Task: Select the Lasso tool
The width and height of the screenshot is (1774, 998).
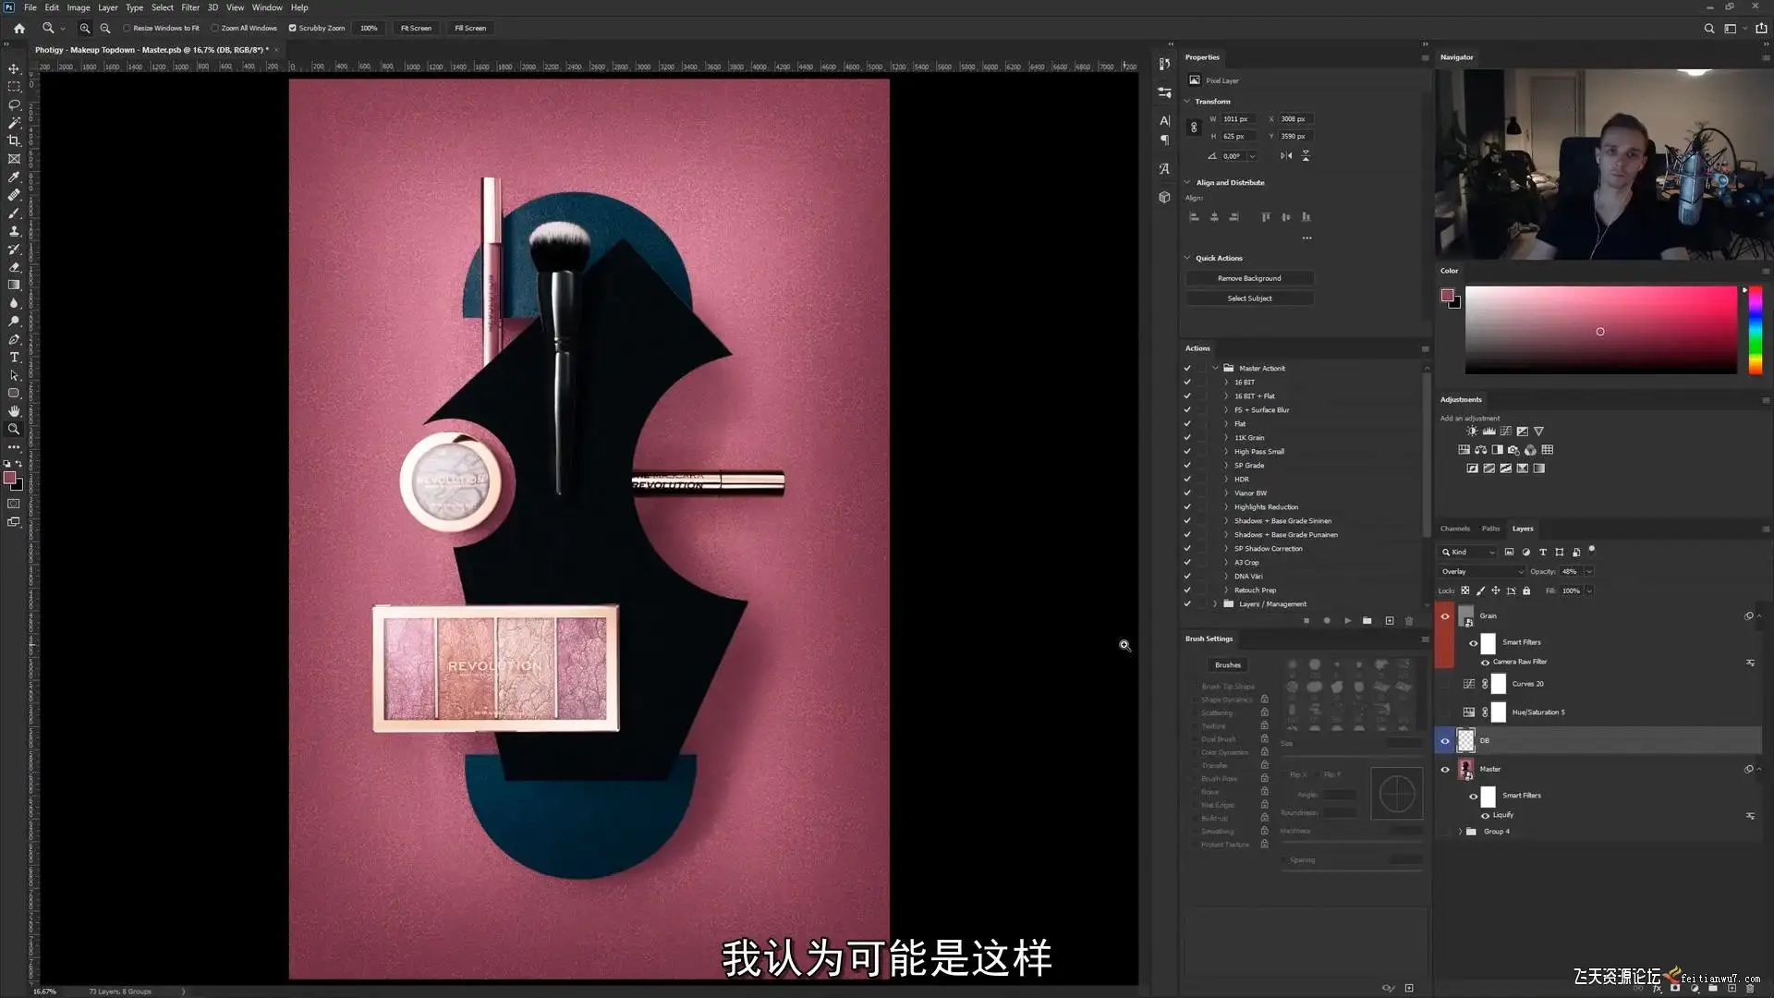Action: pyautogui.click(x=14, y=104)
